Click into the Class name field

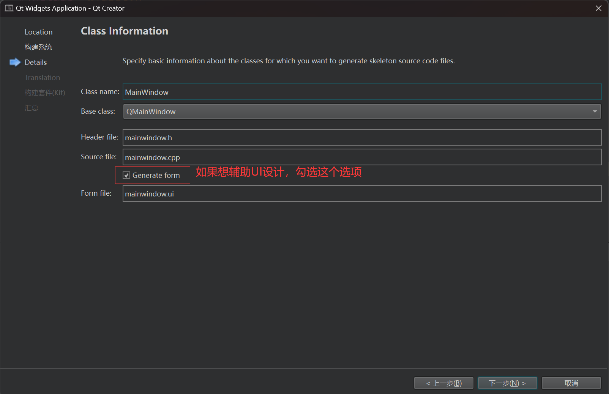[x=361, y=92]
